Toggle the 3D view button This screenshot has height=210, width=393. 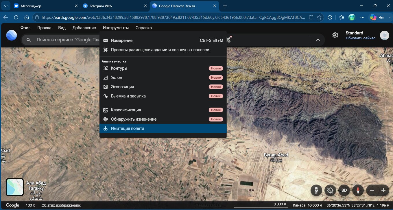pyautogui.click(x=344, y=190)
